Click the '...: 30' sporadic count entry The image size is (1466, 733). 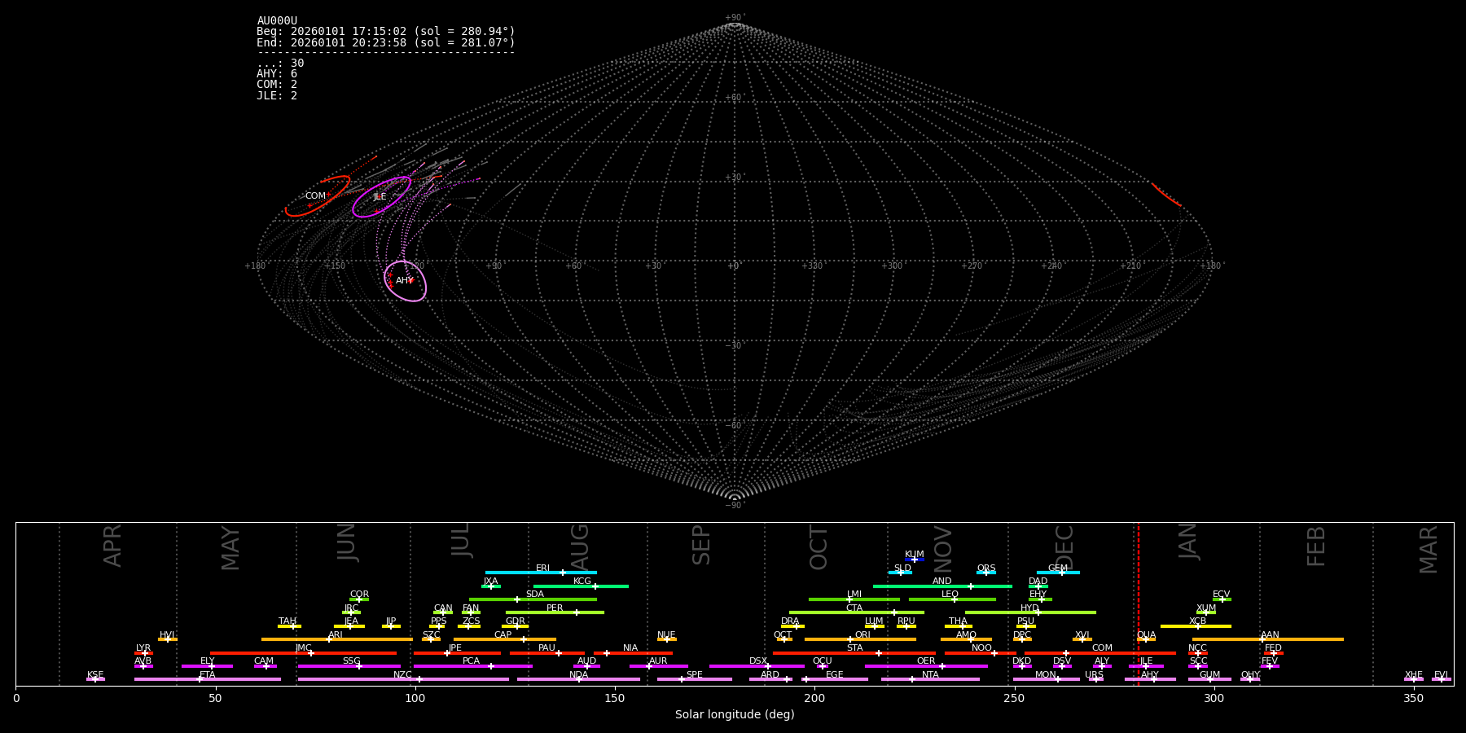[280, 64]
